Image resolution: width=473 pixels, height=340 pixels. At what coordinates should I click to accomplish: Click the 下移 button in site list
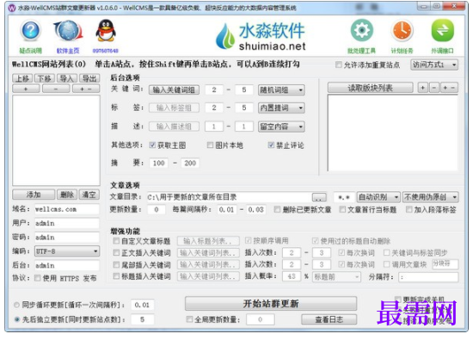tap(45, 78)
